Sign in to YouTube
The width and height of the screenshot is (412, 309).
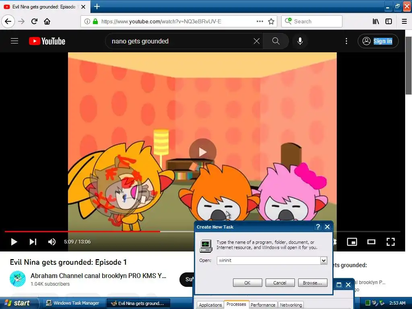378,41
